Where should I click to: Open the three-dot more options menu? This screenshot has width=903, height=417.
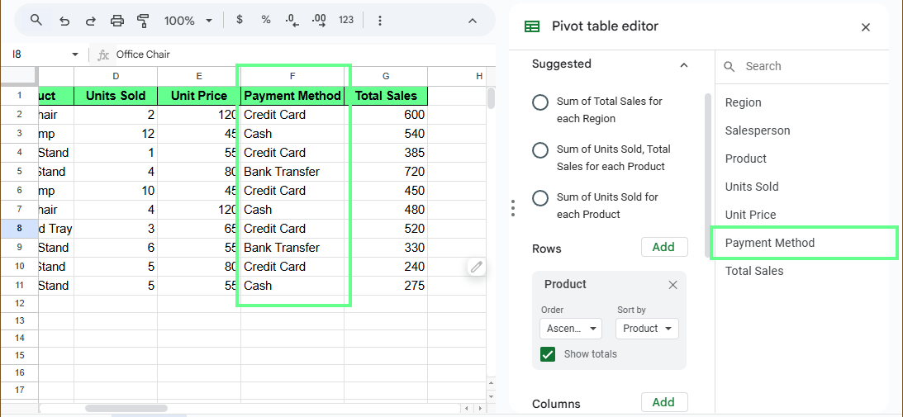click(379, 20)
